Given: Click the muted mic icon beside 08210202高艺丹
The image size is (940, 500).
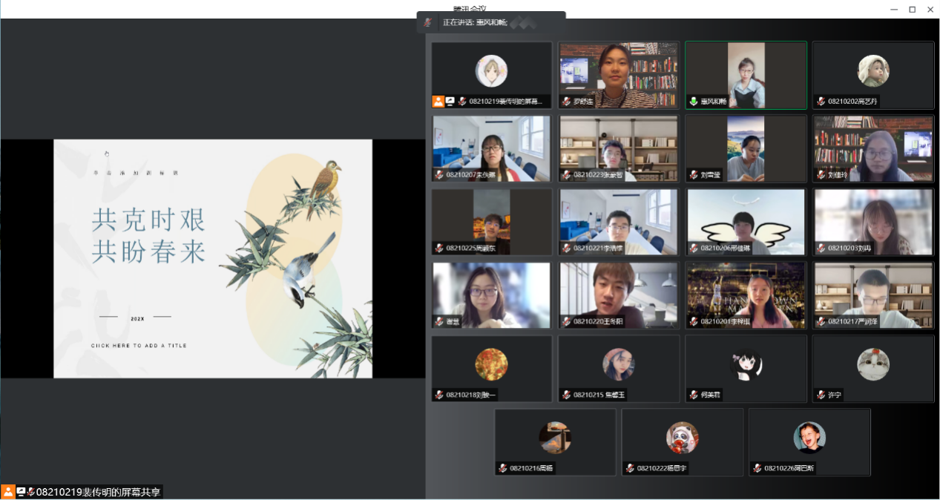Looking at the screenshot, I should (x=821, y=102).
